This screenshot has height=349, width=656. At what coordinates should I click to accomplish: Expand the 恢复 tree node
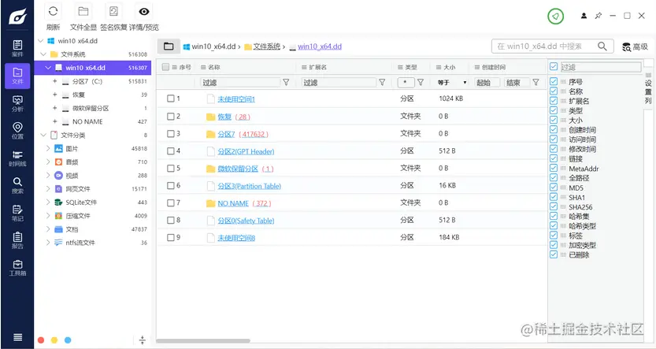55,95
